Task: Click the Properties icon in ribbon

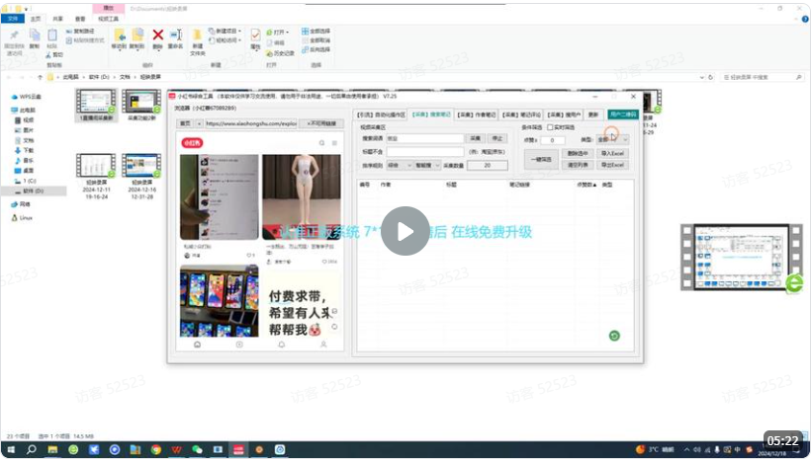Action: [256, 38]
